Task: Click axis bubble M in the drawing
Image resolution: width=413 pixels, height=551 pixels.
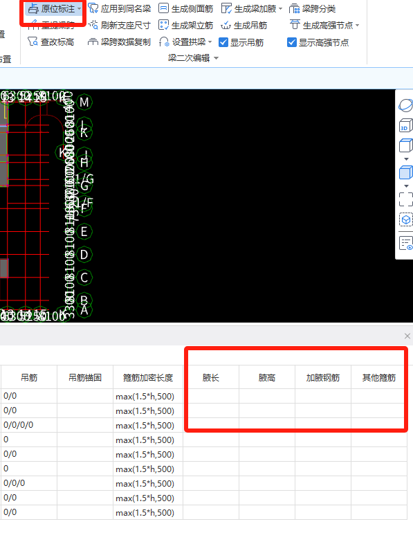Action: pos(84,102)
